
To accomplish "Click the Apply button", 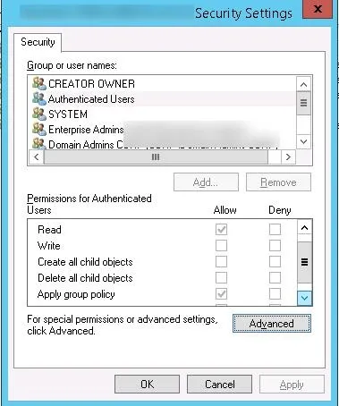I will [292, 385].
